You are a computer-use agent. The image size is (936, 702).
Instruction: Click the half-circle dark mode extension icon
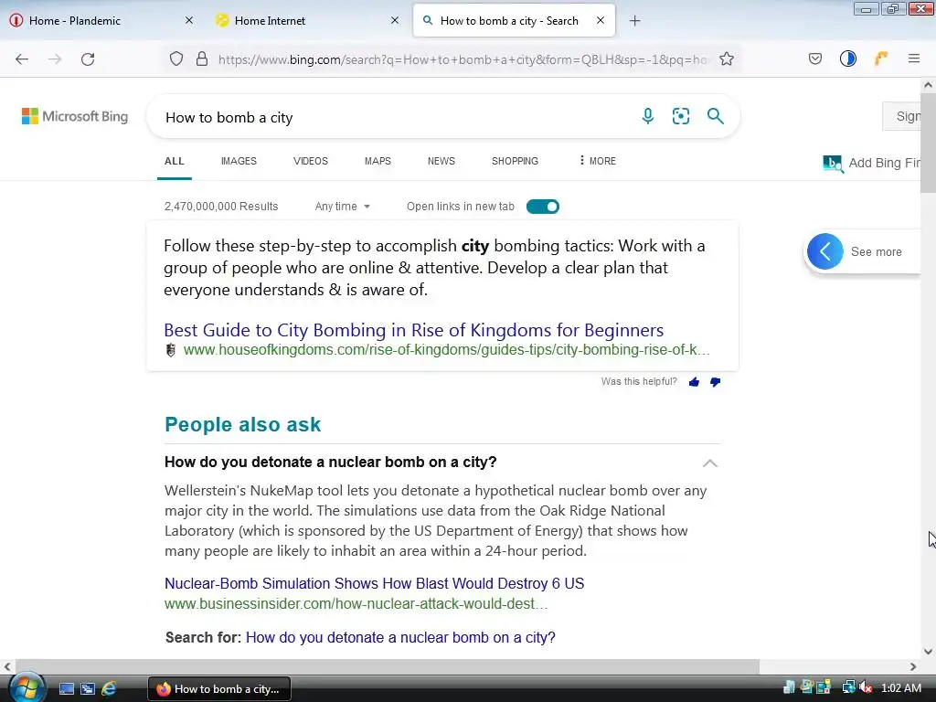point(848,58)
